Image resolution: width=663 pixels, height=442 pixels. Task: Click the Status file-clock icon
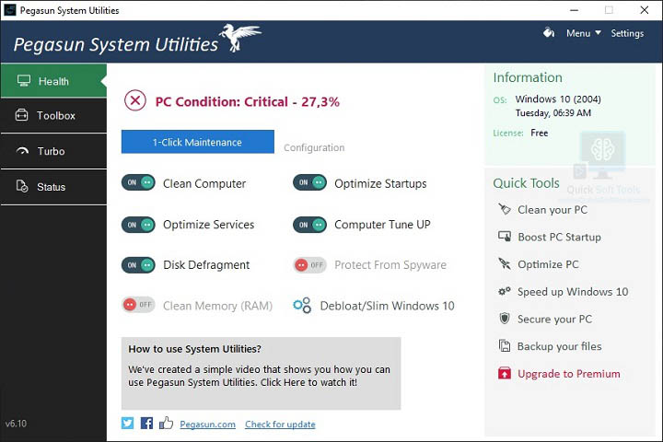(22, 186)
